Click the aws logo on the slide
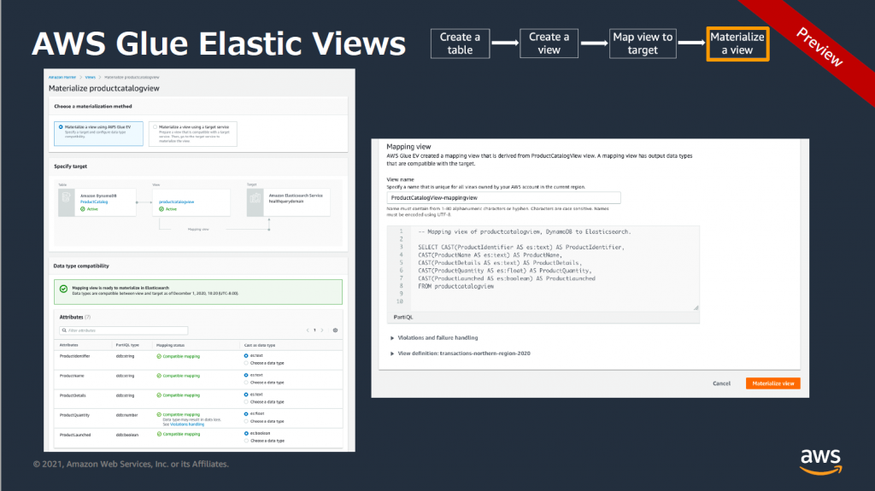 821,461
